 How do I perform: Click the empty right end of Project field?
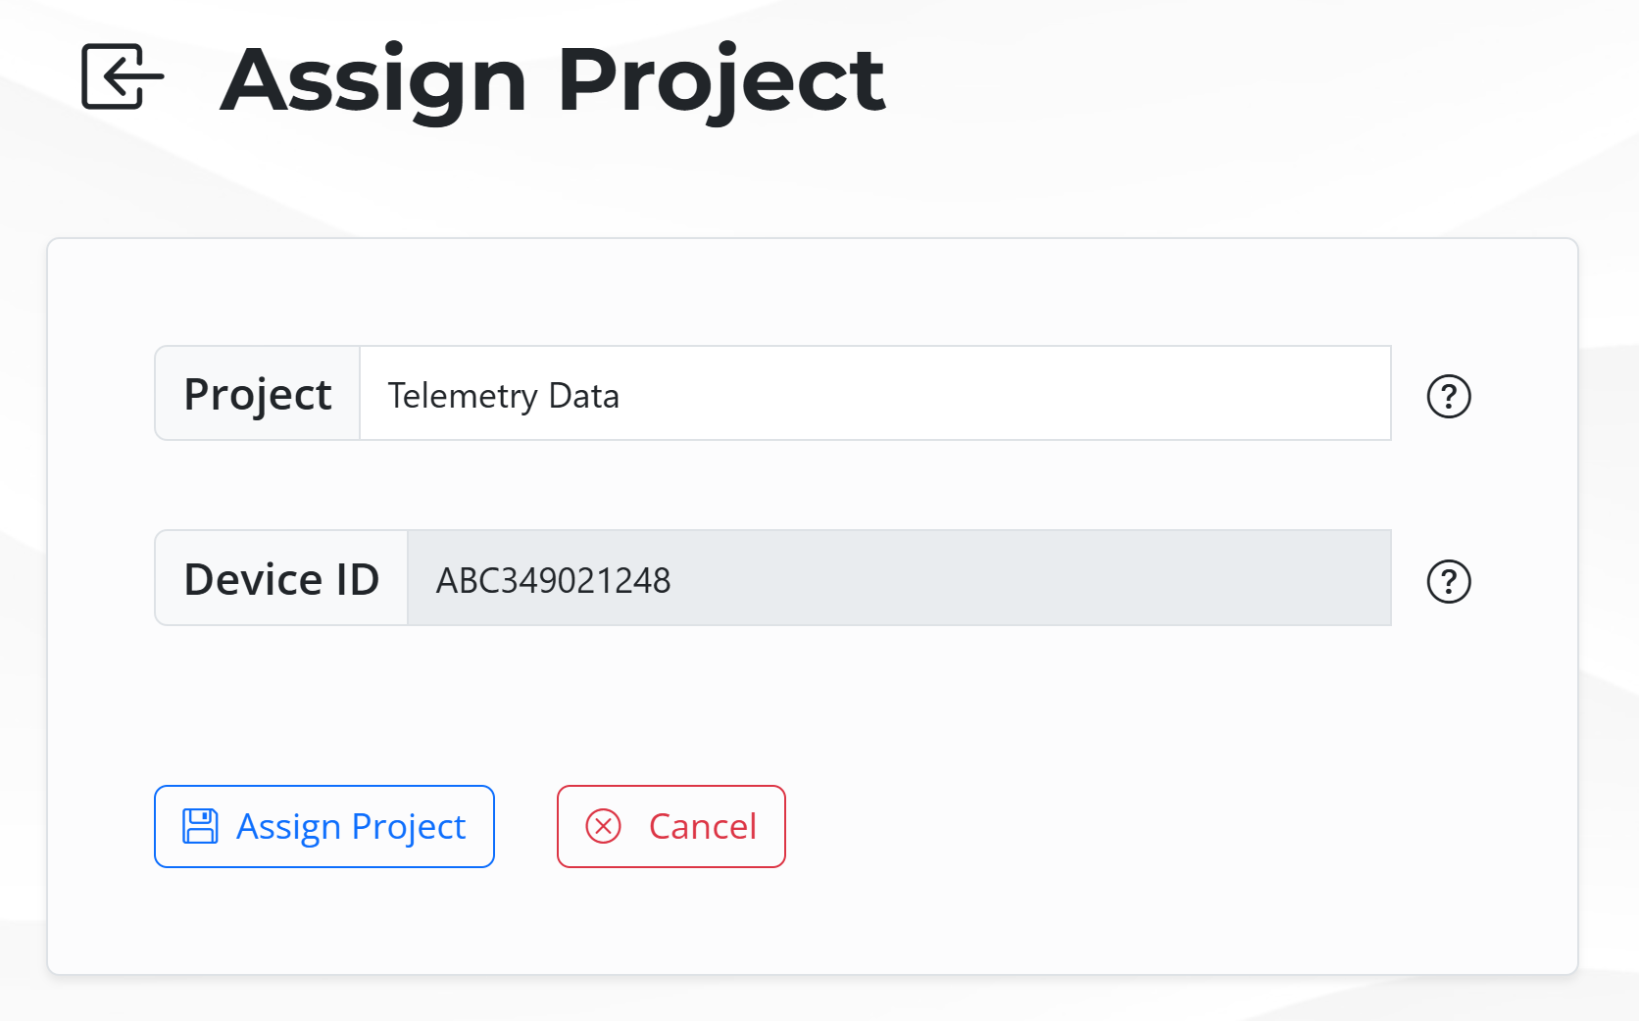(1274, 394)
